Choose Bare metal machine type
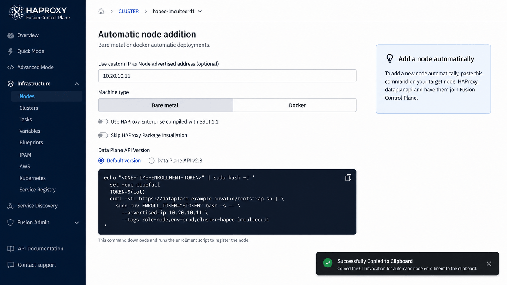Image resolution: width=507 pixels, height=285 pixels. tap(166, 105)
